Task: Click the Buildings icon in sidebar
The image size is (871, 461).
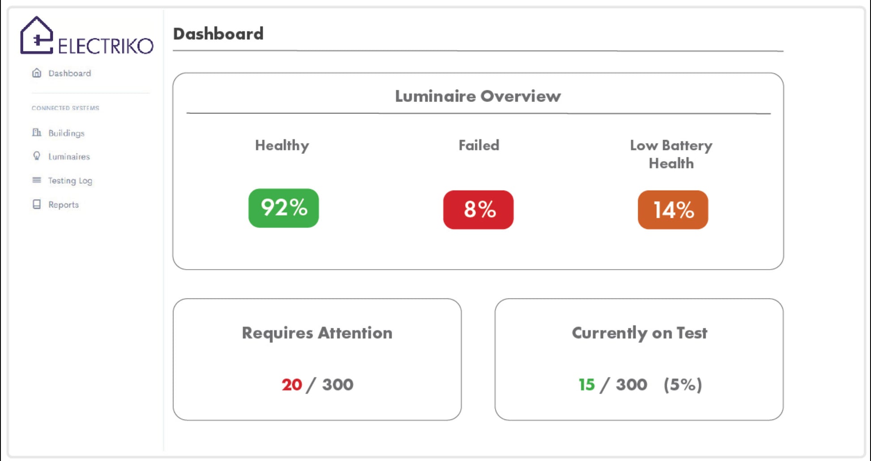Action: 37,132
